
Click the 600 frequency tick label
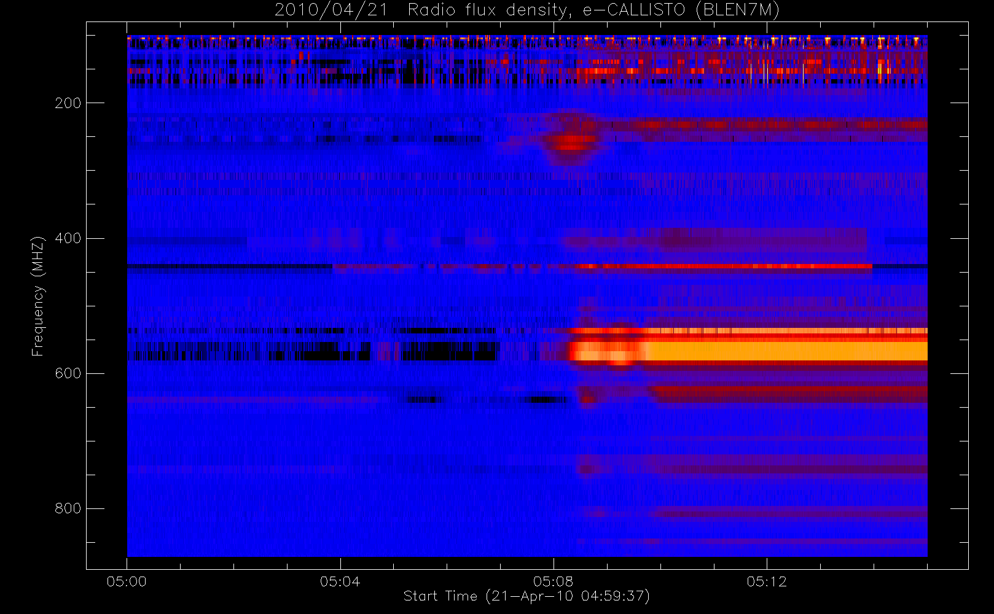pyautogui.click(x=68, y=373)
